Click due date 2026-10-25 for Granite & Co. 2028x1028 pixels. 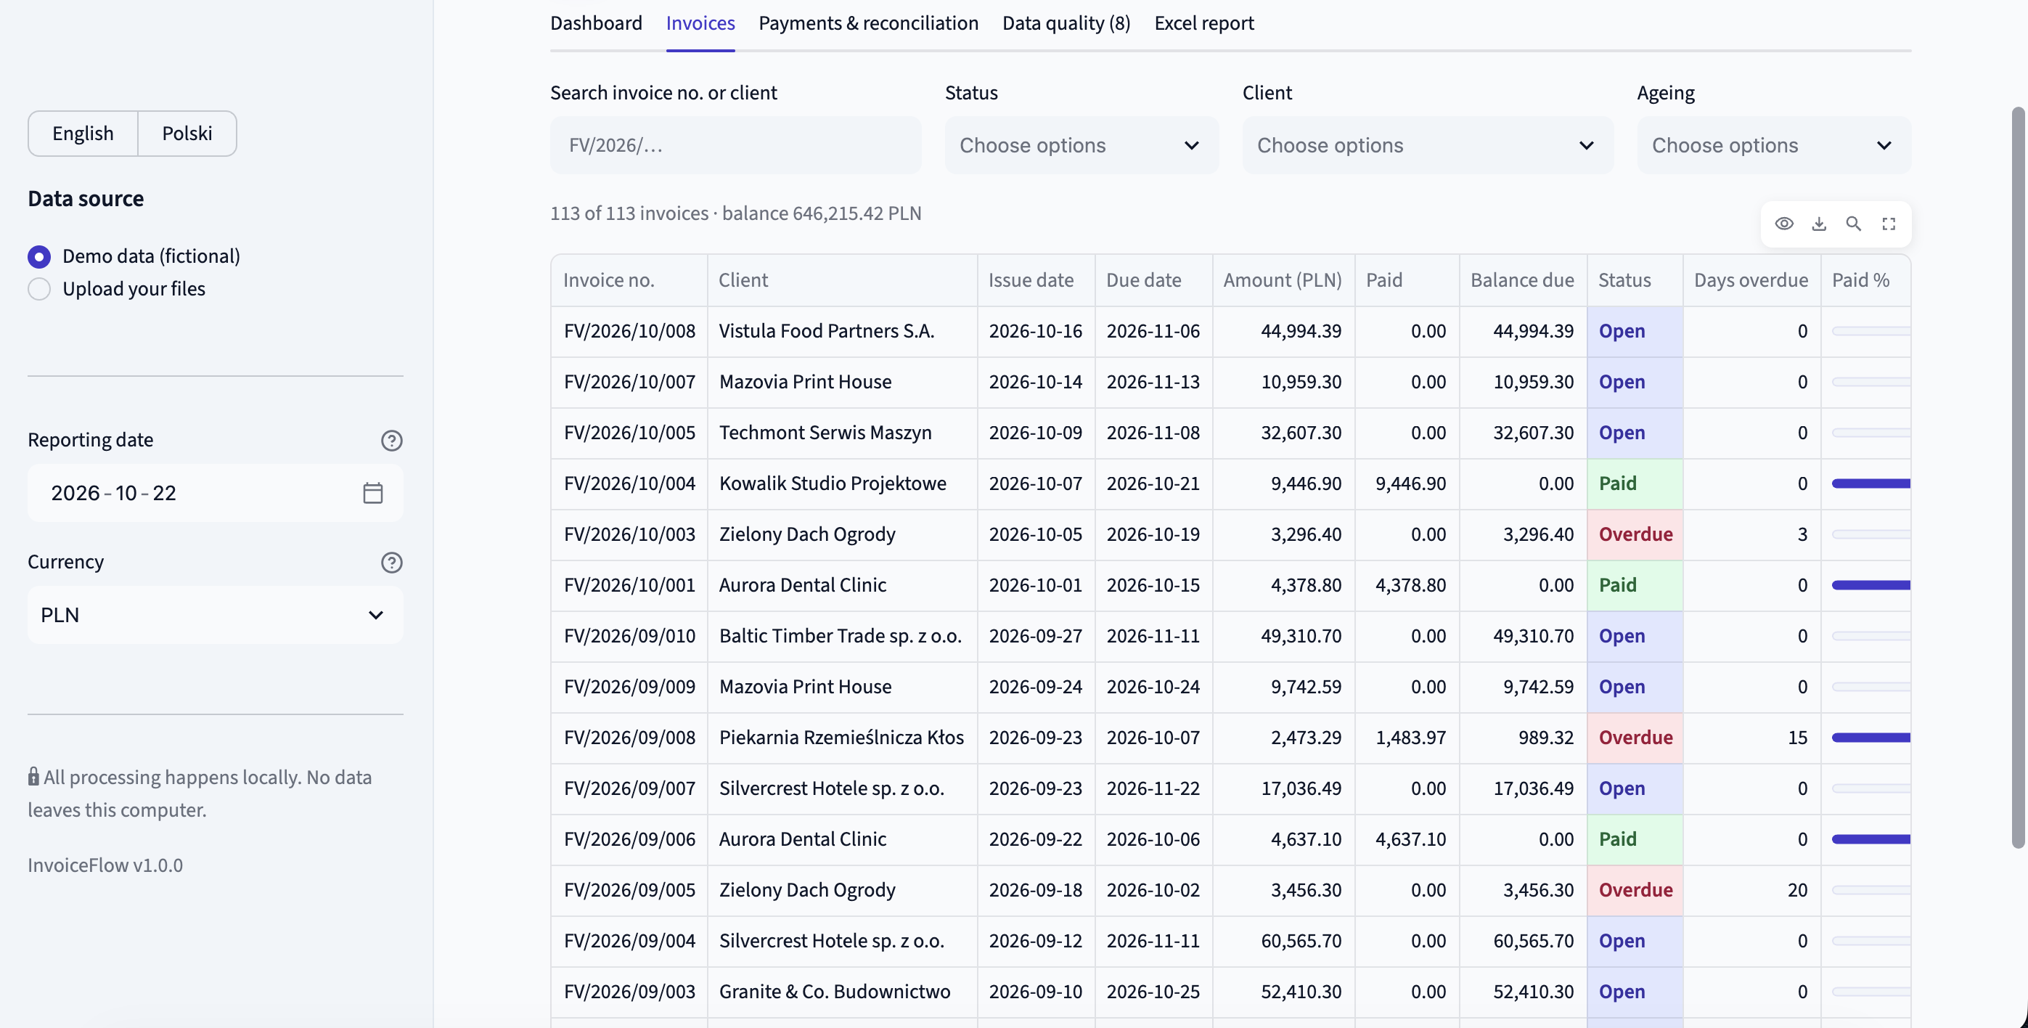tap(1153, 992)
